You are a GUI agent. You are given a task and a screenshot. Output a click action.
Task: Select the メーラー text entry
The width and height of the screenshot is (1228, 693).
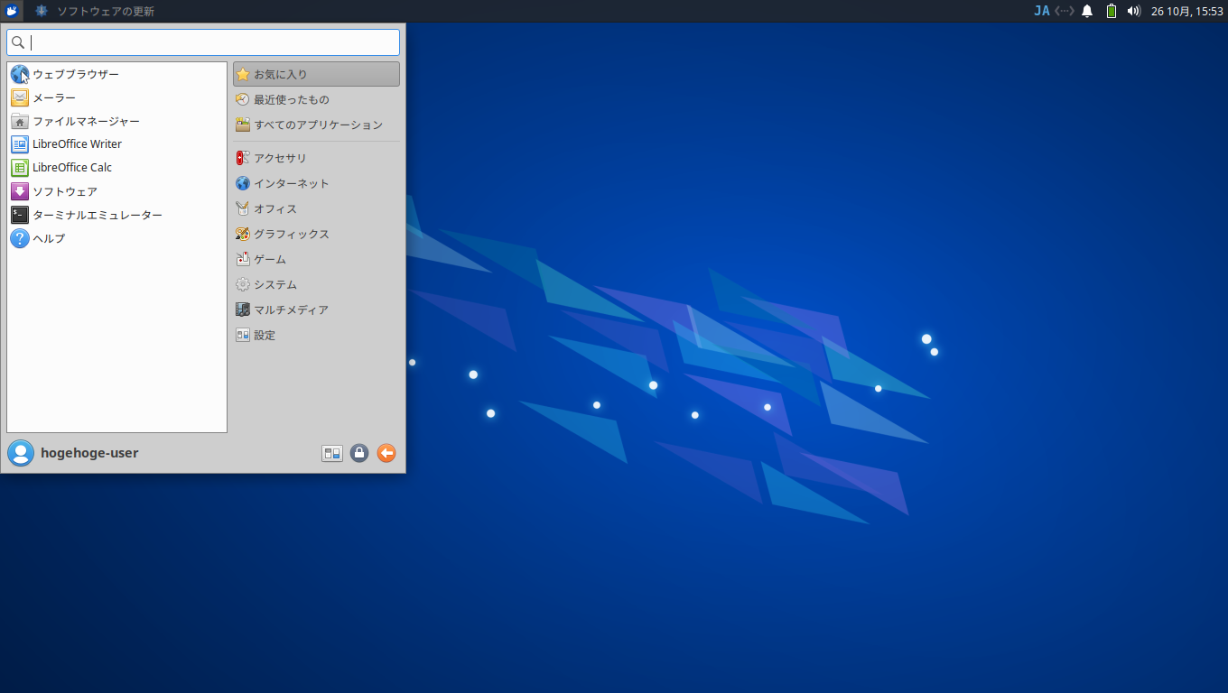coord(54,97)
